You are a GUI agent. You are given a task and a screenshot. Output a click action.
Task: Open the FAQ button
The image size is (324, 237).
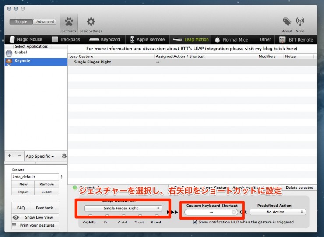[x=21, y=208]
